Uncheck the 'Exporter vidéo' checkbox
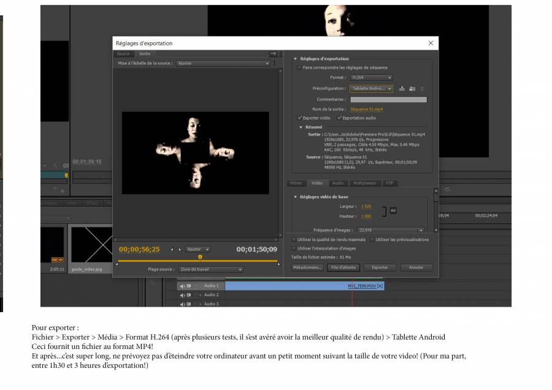The image size is (552, 390). point(299,118)
